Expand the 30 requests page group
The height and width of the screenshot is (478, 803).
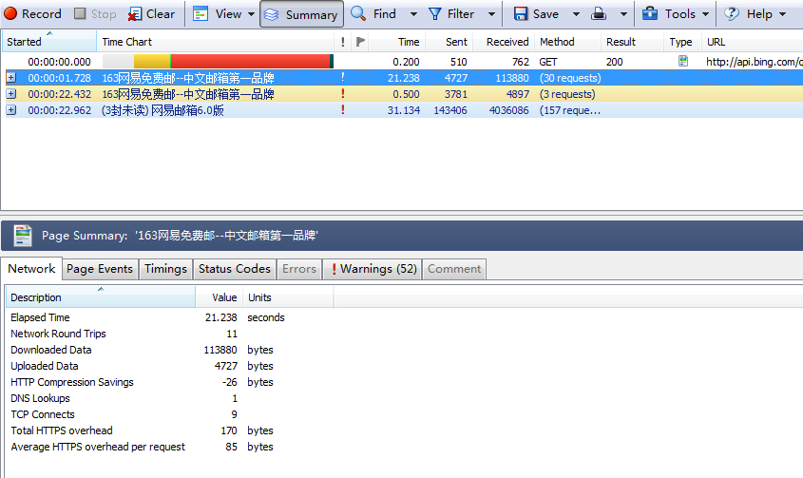(11, 78)
